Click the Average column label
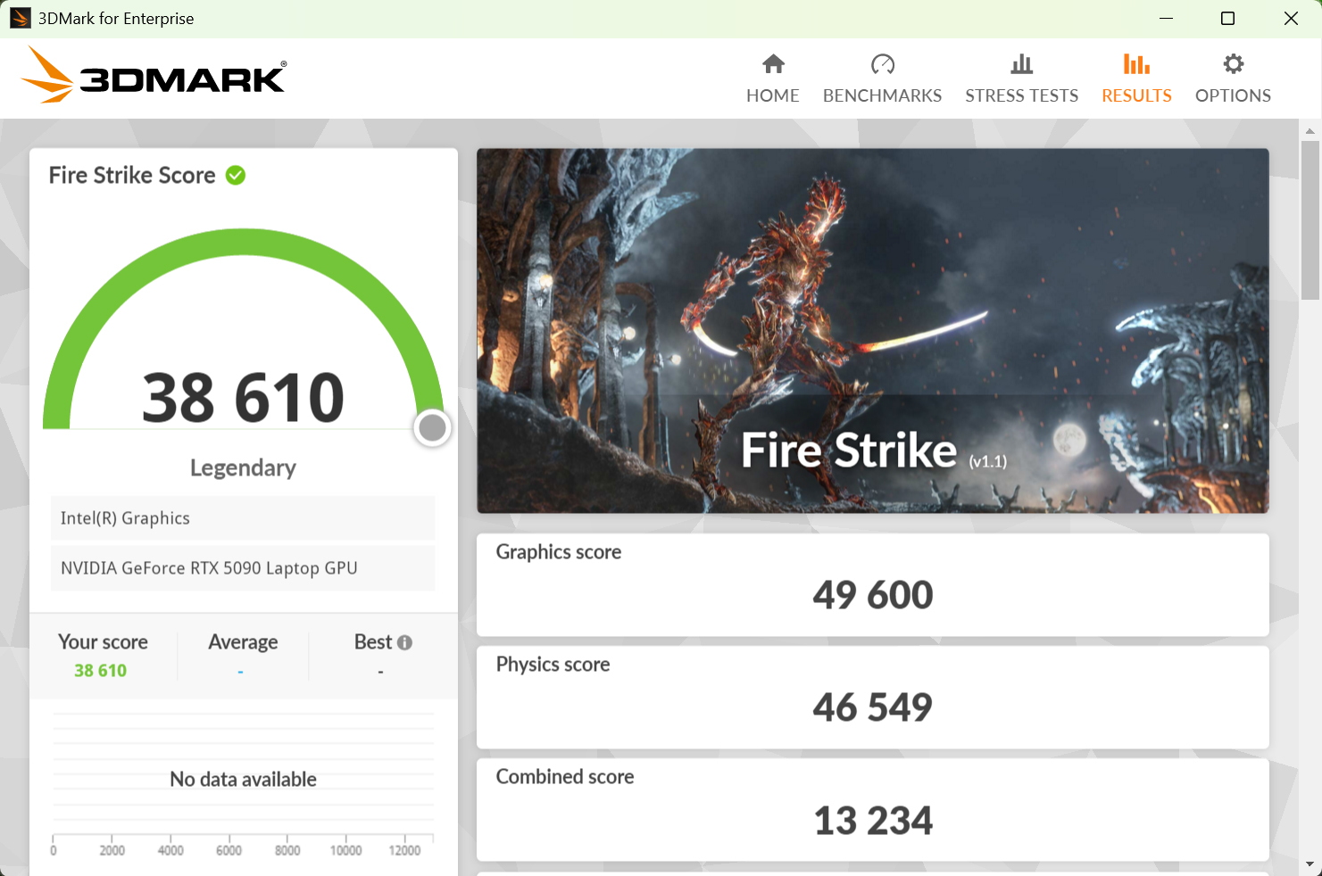The height and width of the screenshot is (876, 1322). pos(243,641)
